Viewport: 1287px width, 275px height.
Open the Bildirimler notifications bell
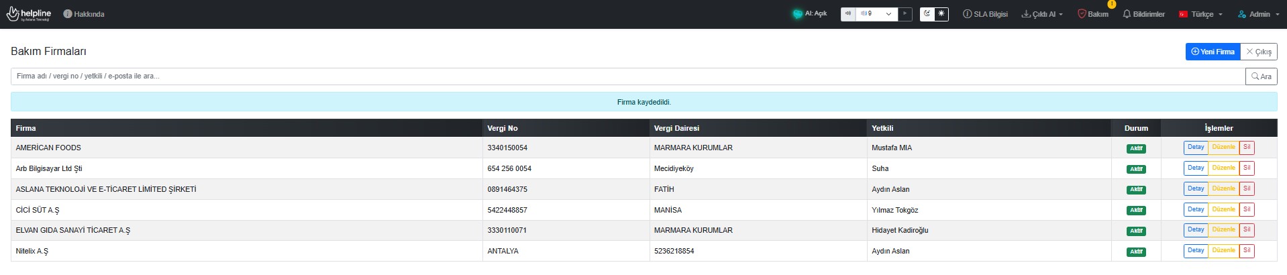(1143, 14)
